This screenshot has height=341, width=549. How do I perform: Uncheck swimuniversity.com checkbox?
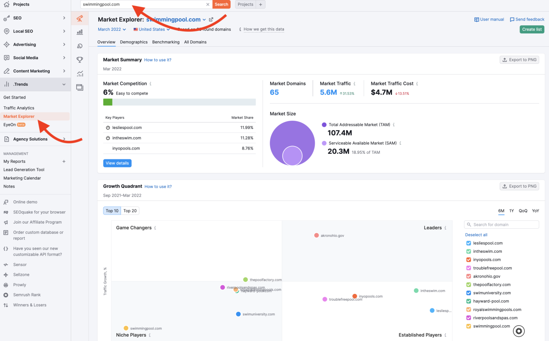coord(468,293)
